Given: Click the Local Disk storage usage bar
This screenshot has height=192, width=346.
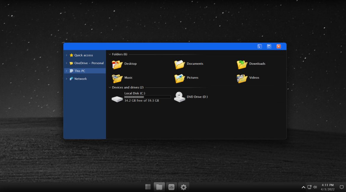Looking at the screenshot, I should 147,97.
